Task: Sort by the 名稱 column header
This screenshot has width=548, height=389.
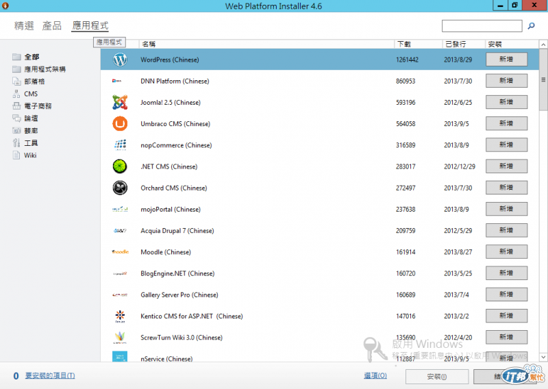Action: click(x=266, y=44)
